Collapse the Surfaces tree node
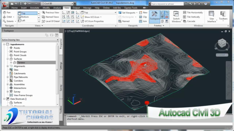This screenshot has height=131, width=234. 8,59
